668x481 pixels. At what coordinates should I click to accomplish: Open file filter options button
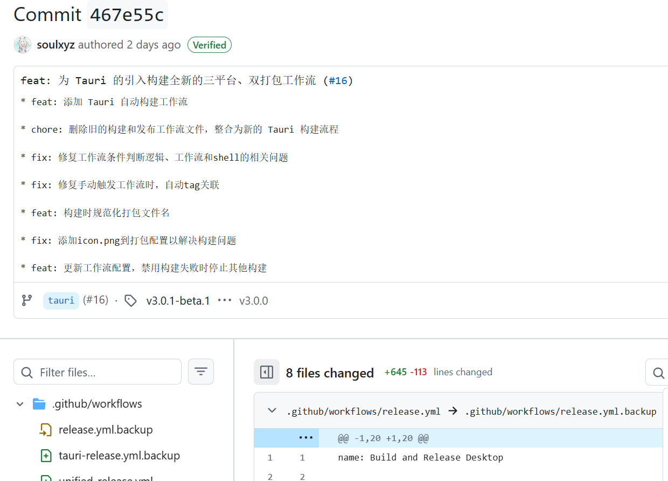[201, 372]
